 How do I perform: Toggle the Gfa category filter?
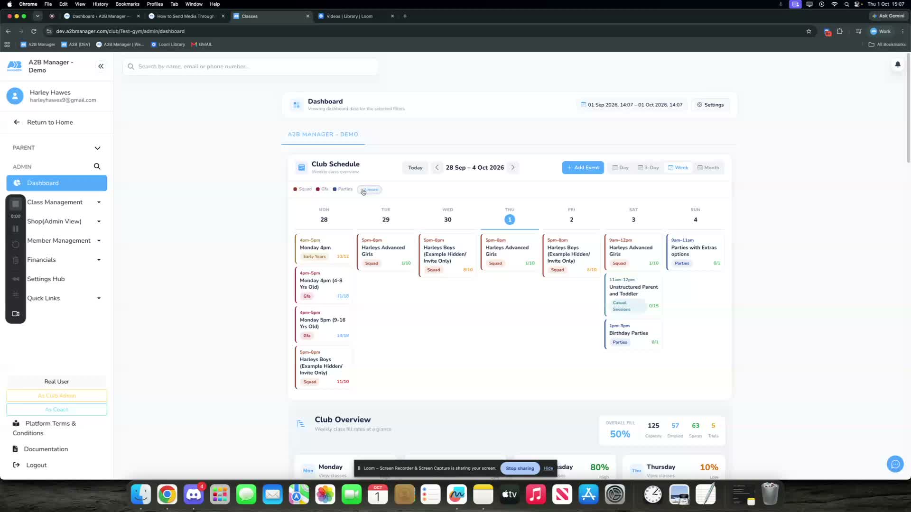tap(322, 189)
